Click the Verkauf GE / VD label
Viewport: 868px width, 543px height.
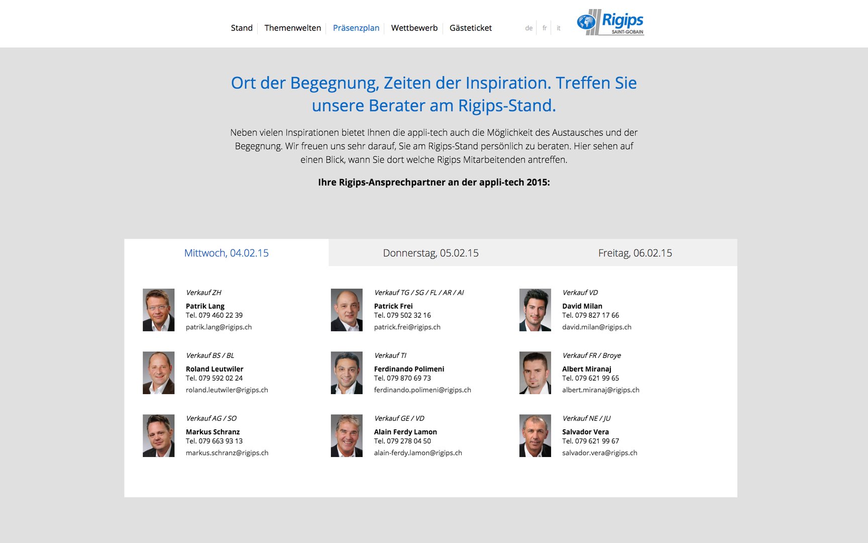point(399,418)
